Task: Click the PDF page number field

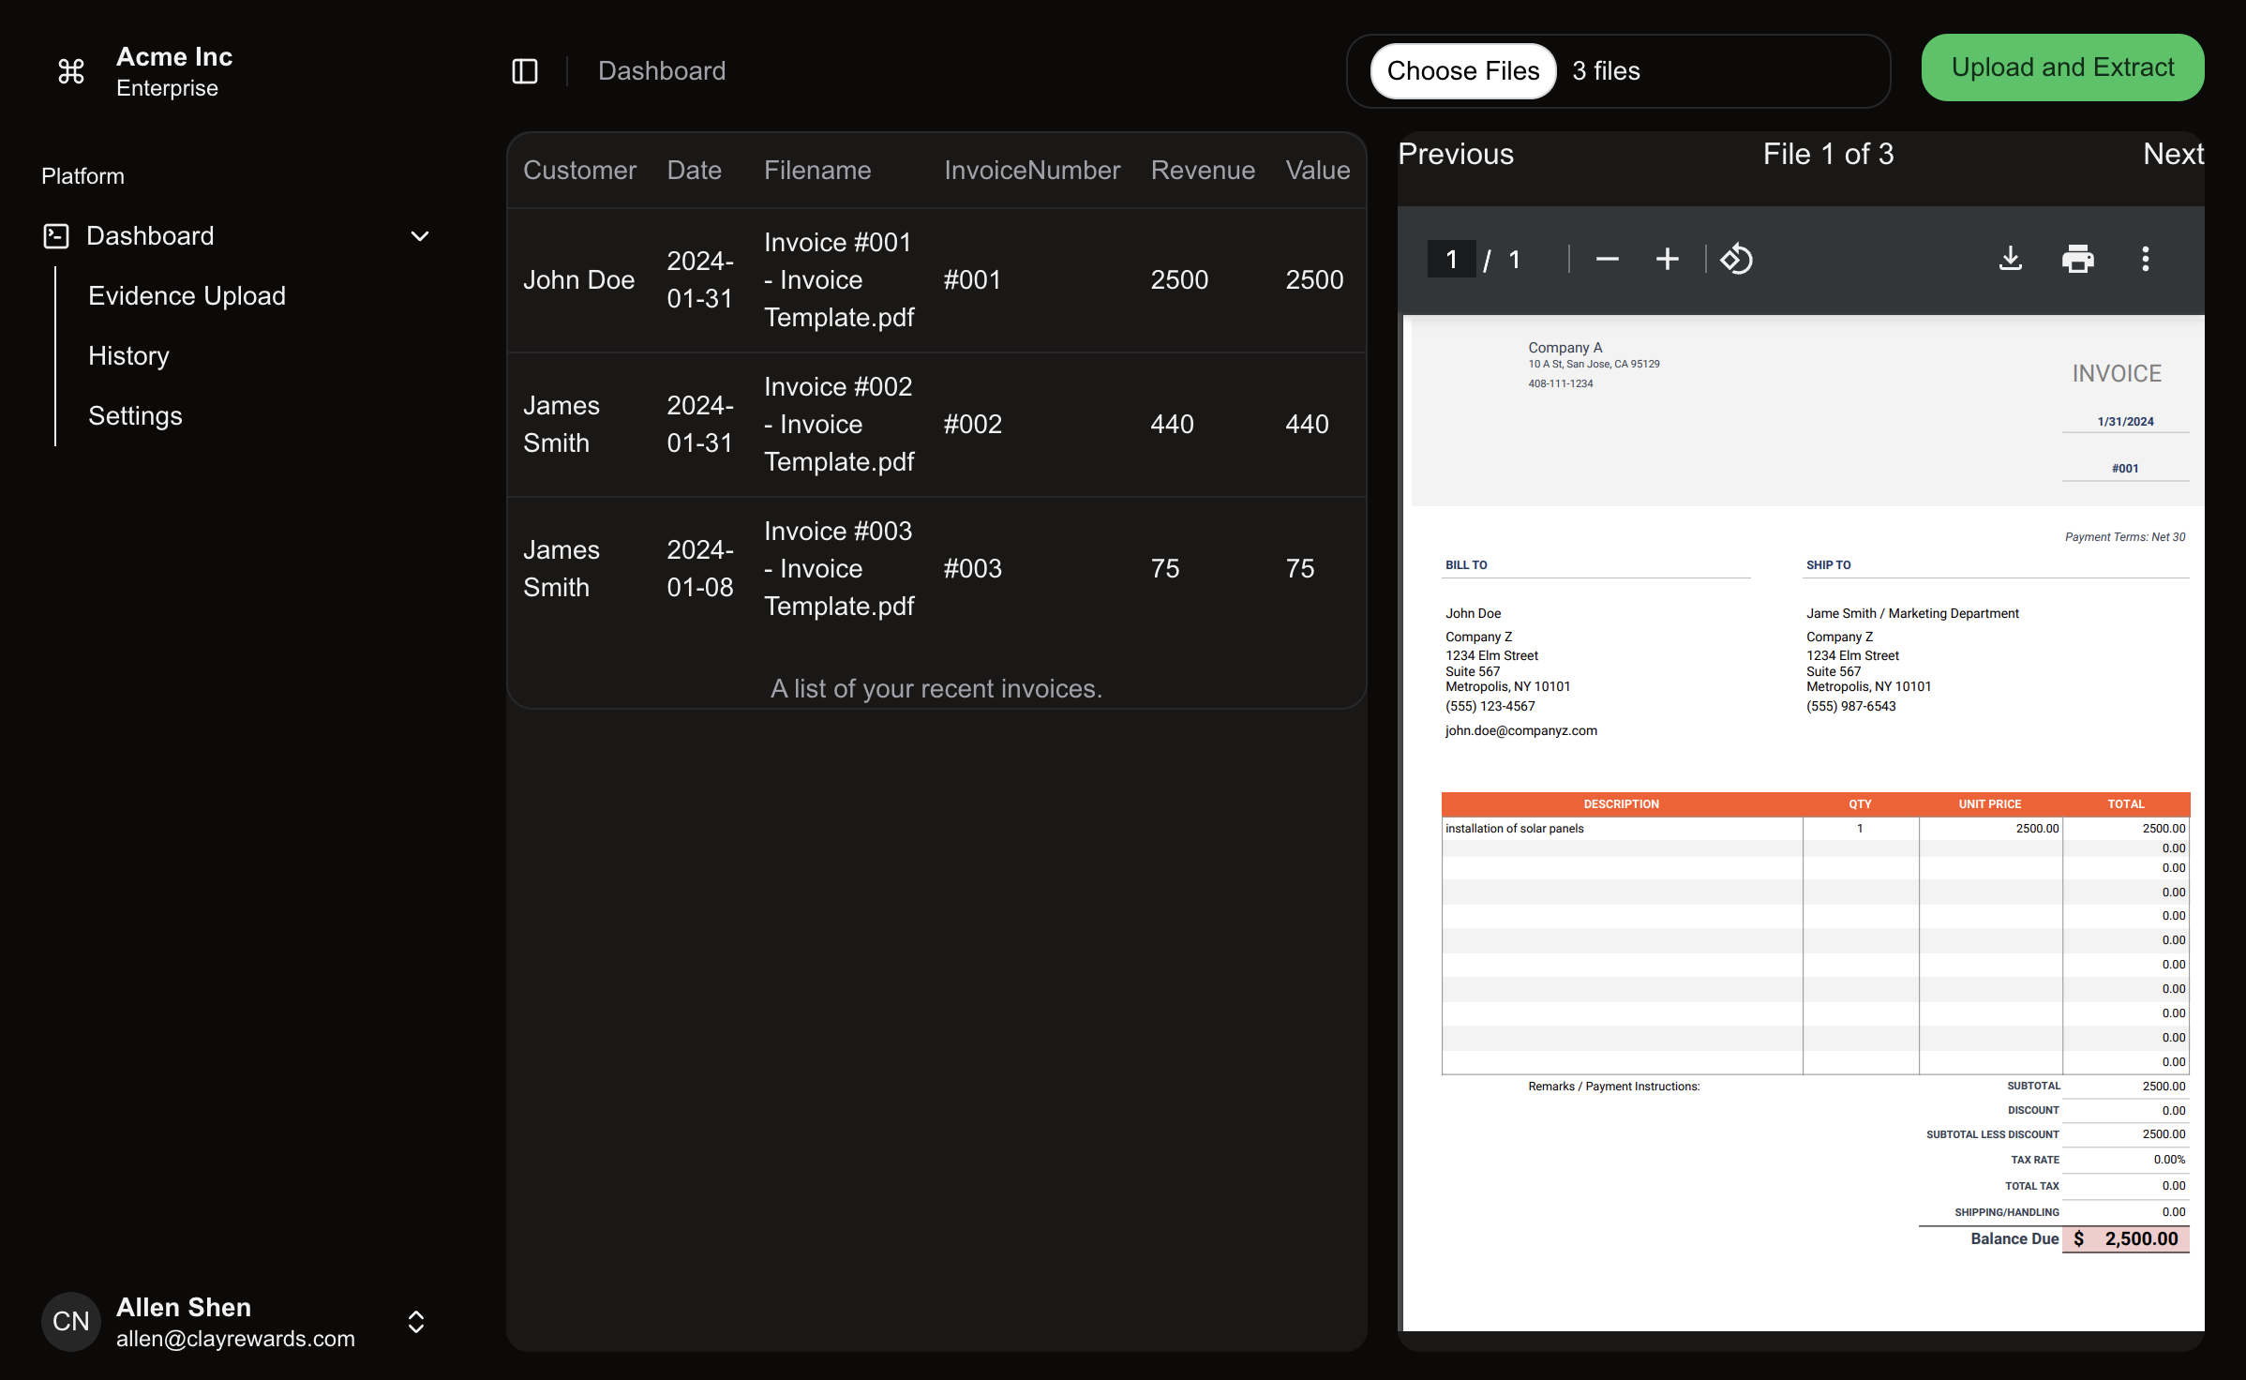Action: pos(1451,259)
